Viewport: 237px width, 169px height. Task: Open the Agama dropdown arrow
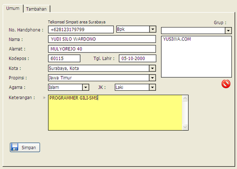point(86,87)
